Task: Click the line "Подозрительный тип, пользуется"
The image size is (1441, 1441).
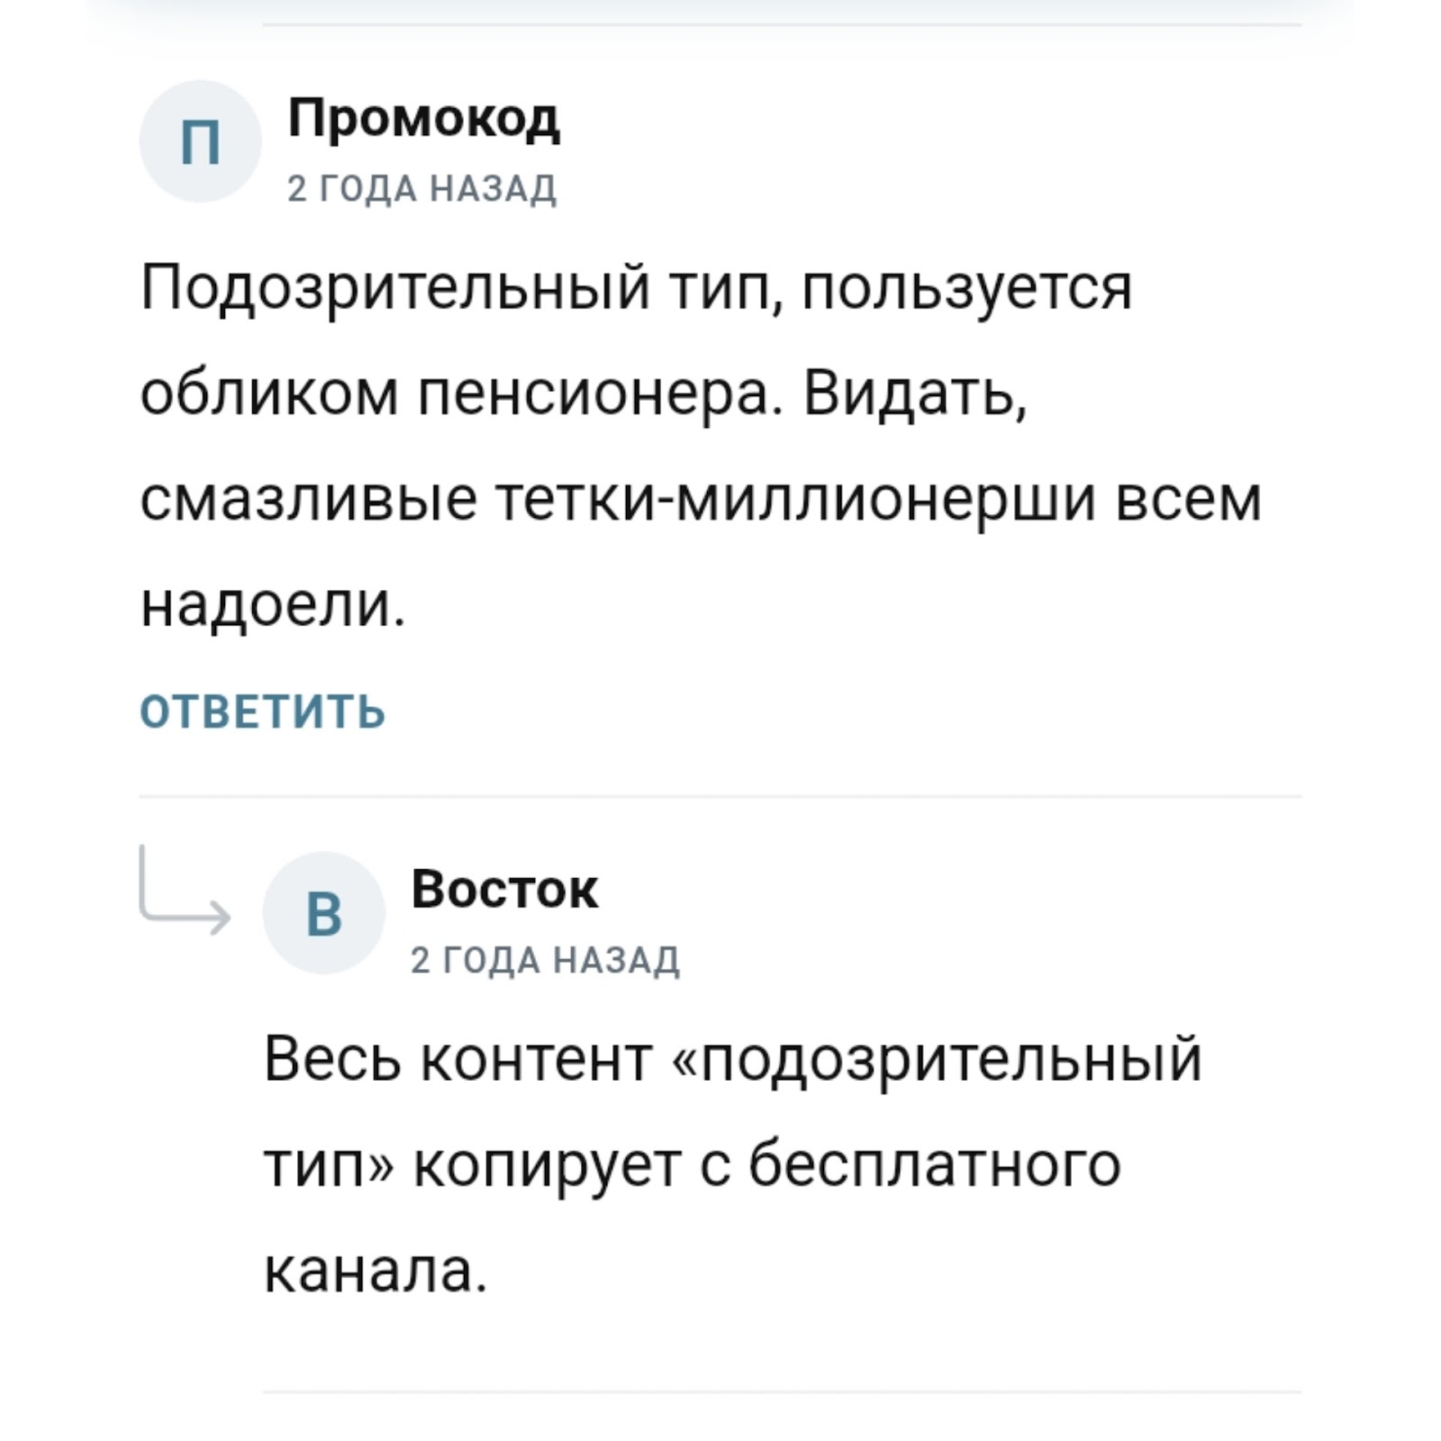Action: [x=636, y=288]
